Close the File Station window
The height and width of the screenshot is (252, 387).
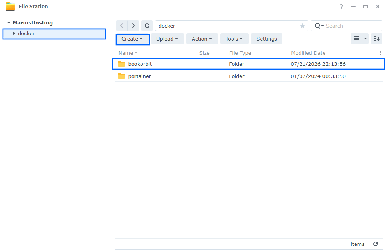[378, 7]
